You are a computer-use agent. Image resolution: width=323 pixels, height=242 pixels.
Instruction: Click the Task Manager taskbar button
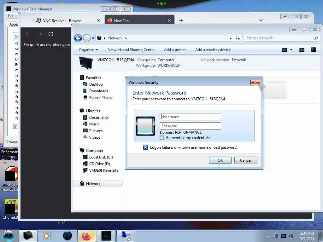[x=106, y=236]
